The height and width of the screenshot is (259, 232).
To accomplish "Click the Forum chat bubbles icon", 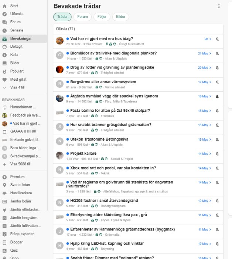I will 4,22.
